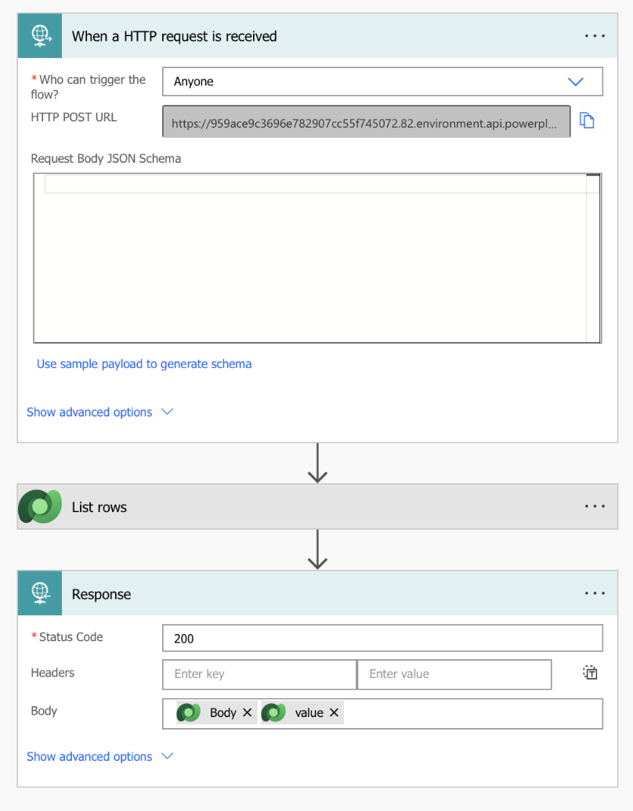
Task: Click the HTTP POST URL label
Action: [x=74, y=117]
